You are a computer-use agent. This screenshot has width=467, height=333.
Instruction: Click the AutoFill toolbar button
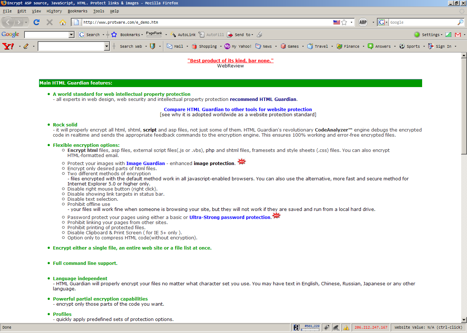click(211, 35)
